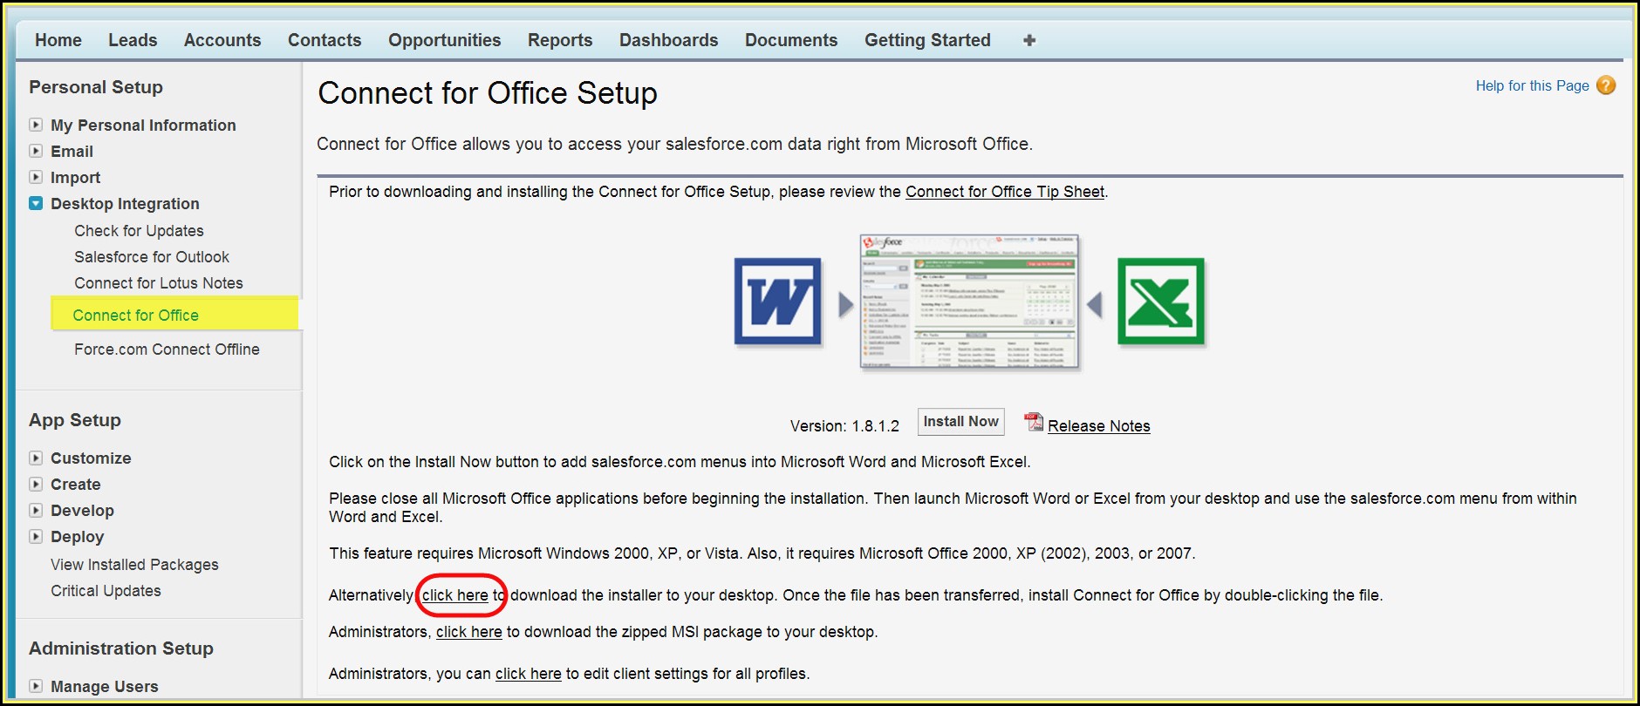Click here link to download the installer

click(455, 595)
